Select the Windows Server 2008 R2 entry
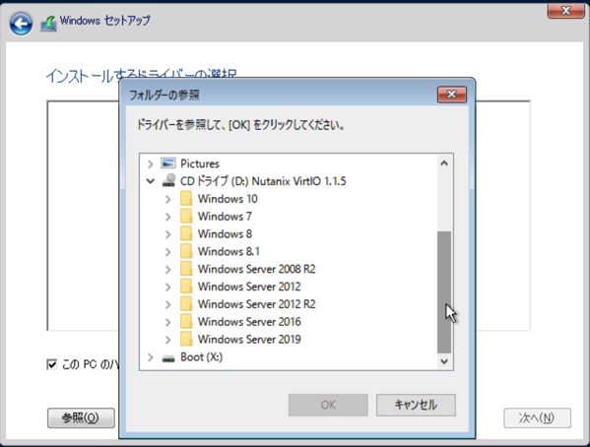Viewport: 590px width, 447px height. coord(256,269)
